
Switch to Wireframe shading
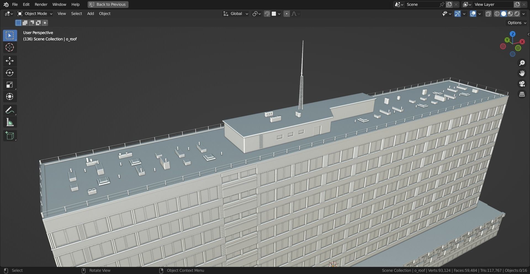pyautogui.click(x=497, y=14)
